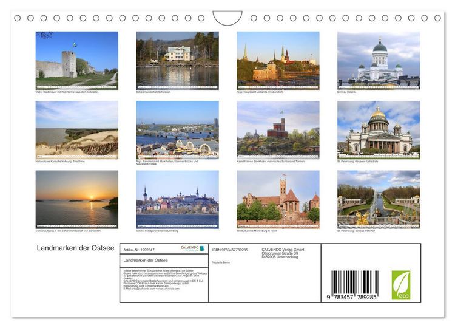Click the caption 'Tallinn: Stadtpanorama mit Domberg'
This screenshot has width=455, height=328.
(157, 231)
